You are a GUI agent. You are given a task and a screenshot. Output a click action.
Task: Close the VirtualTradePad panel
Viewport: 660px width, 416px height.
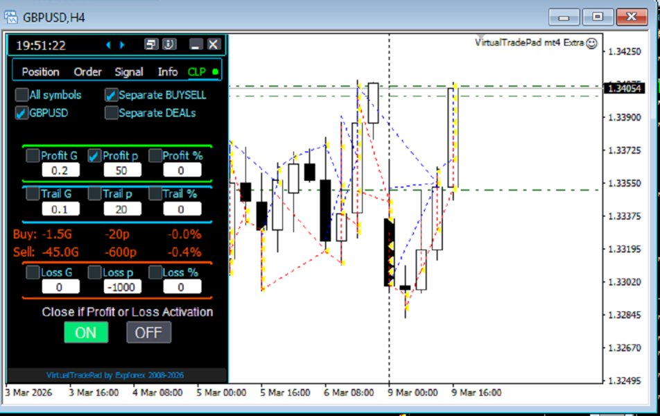click(x=214, y=44)
